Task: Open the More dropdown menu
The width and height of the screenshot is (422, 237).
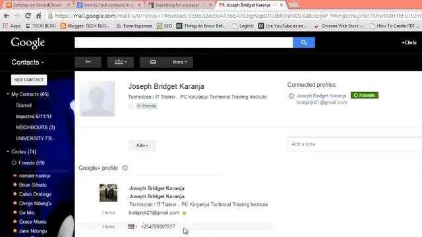Action: [179, 62]
